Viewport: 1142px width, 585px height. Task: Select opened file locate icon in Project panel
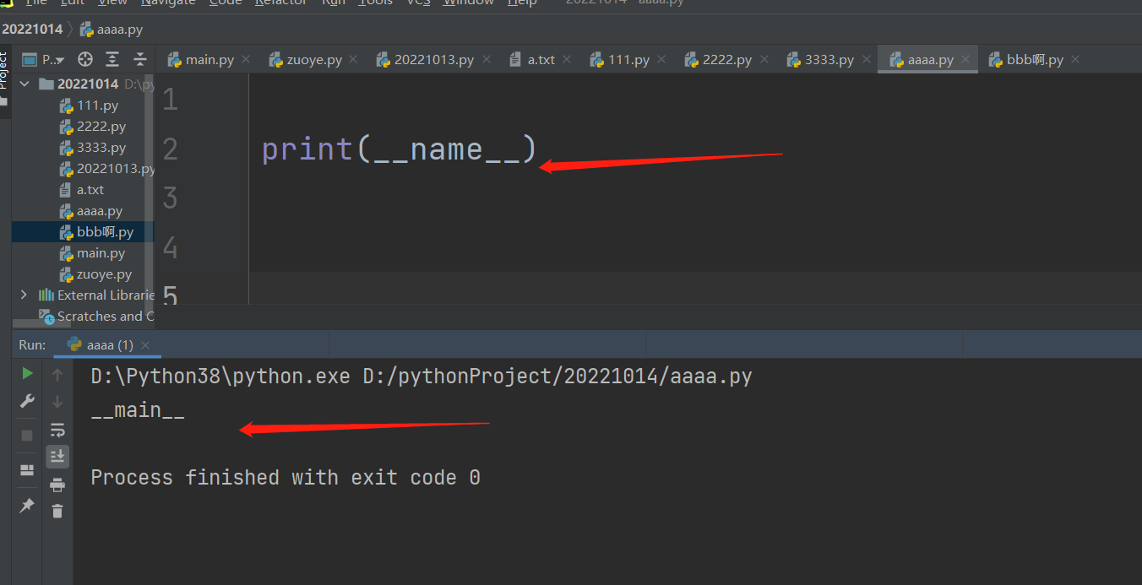[x=84, y=59]
